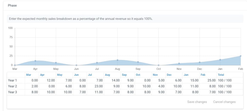Select the Year 3 row label
The image size is (247, 111).
point(12,92)
